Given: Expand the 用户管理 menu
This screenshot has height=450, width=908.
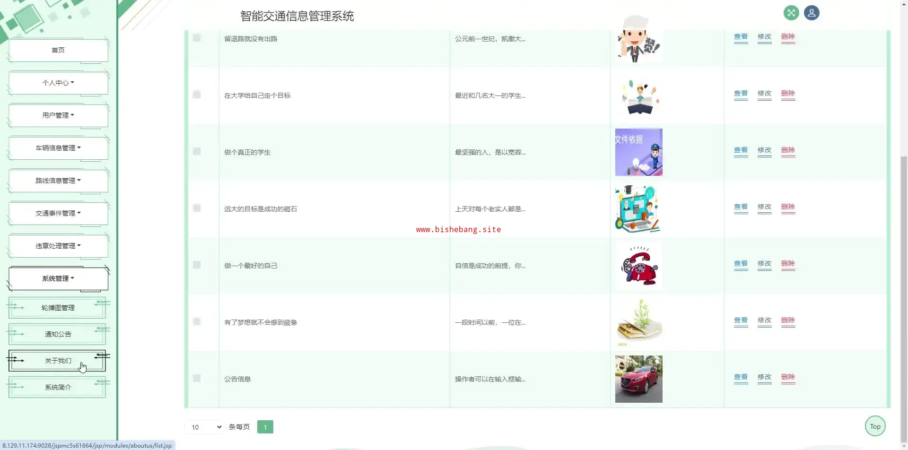Looking at the screenshot, I should coord(58,115).
